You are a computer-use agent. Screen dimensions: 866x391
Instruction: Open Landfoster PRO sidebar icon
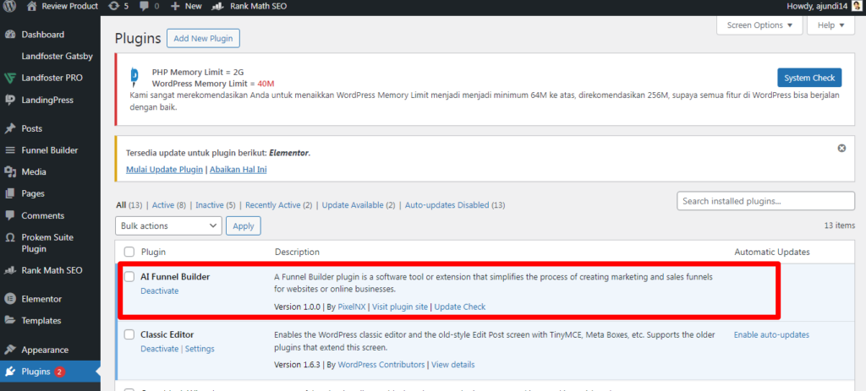tap(10, 78)
